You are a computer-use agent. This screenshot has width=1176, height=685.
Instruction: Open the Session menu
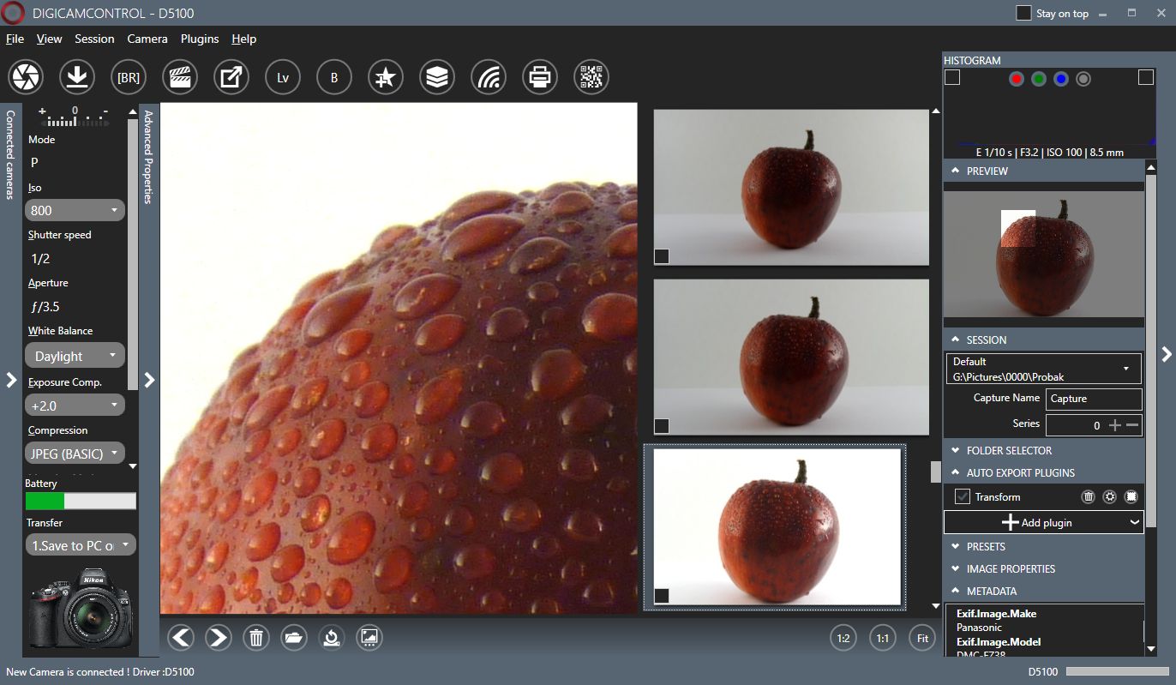tap(94, 39)
